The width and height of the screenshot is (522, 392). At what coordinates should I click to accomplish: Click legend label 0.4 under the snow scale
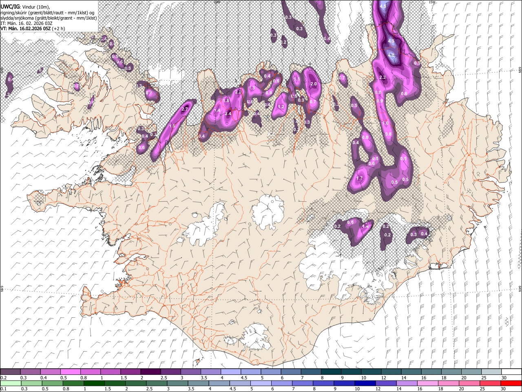(x=43, y=378)
